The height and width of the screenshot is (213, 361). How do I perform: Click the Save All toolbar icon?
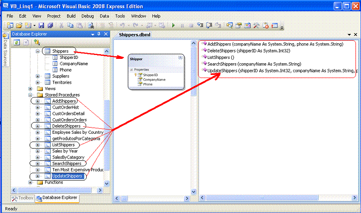50,26
